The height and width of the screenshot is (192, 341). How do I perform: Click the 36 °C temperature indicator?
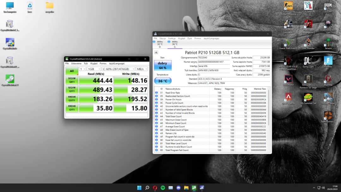click(x=163, y=81)
